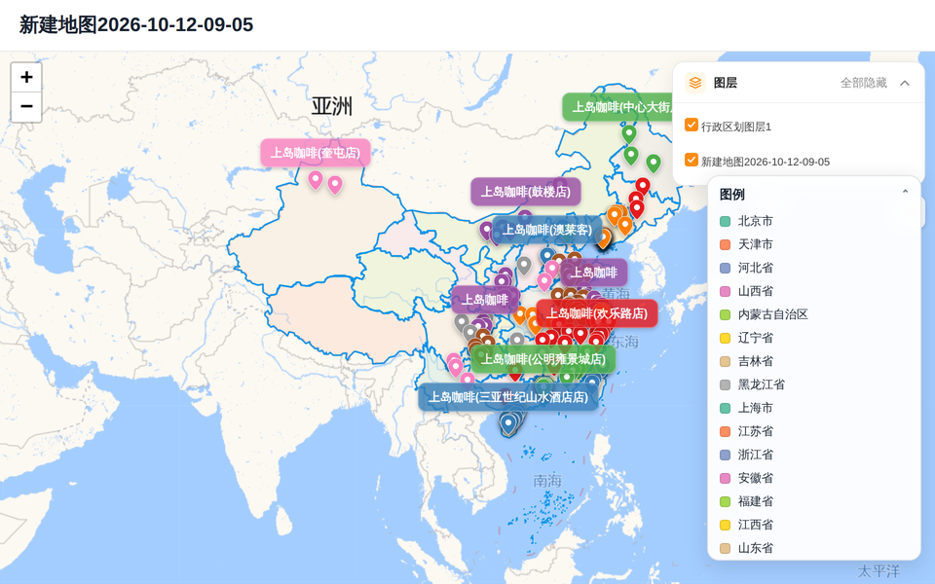This screenshot has height=584, width=935.
Task: Click the 图例 legend title
Action: (x=731, y=195)
